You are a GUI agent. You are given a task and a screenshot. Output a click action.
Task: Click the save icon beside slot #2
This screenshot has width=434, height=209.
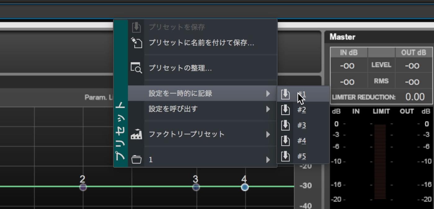[285, 109]
